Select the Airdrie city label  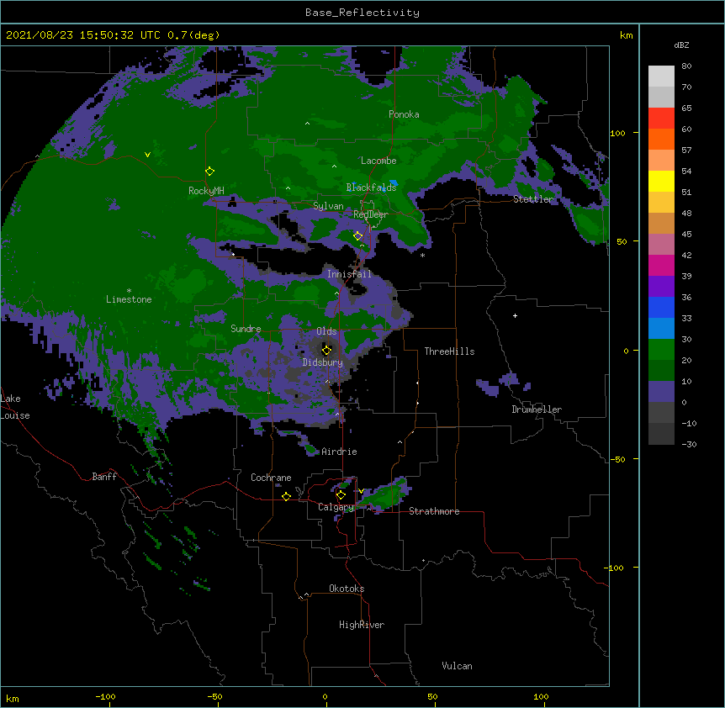(339, 452)
